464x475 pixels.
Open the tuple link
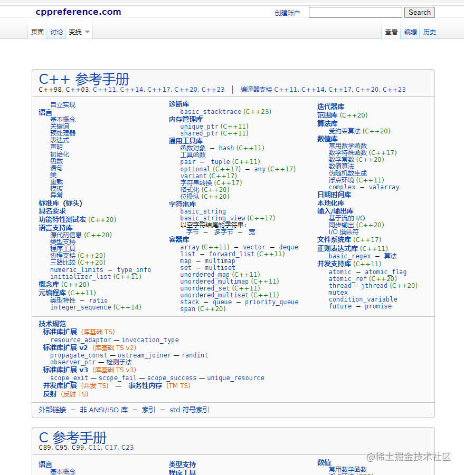click(220, 162)
